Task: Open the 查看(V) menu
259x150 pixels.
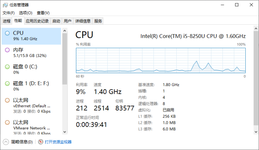Action: [43, 13]
